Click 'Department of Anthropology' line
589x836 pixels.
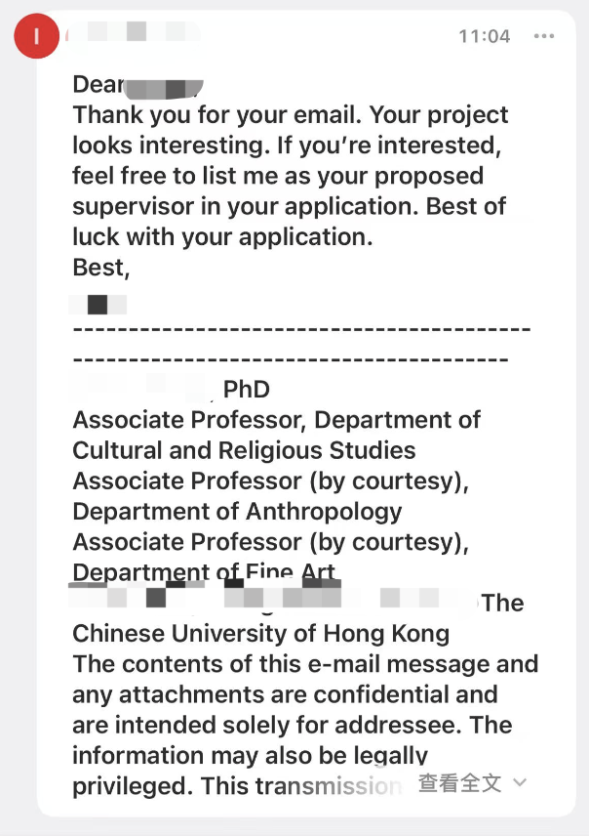click(x=237, y=512)
